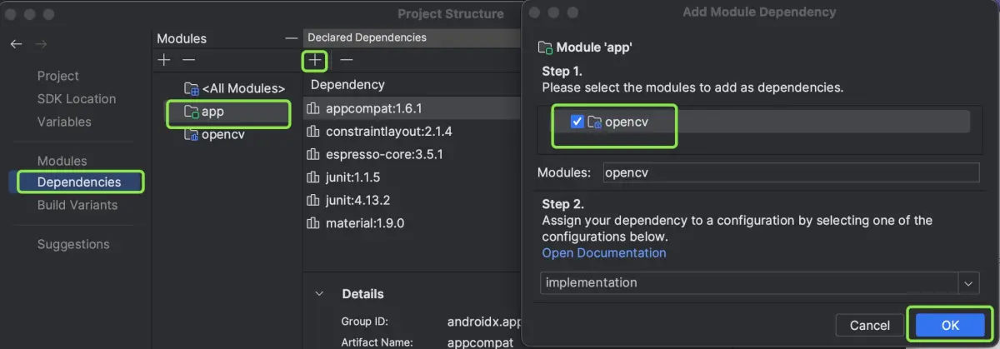Add a new module with plus icon

[164, 60]
